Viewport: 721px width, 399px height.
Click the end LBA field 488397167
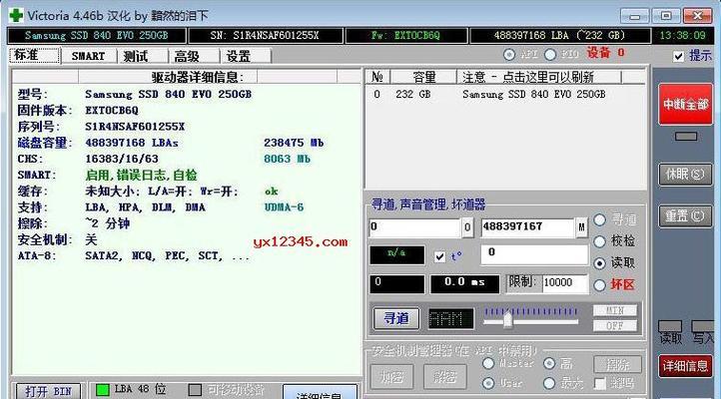[x=528, y=227]
